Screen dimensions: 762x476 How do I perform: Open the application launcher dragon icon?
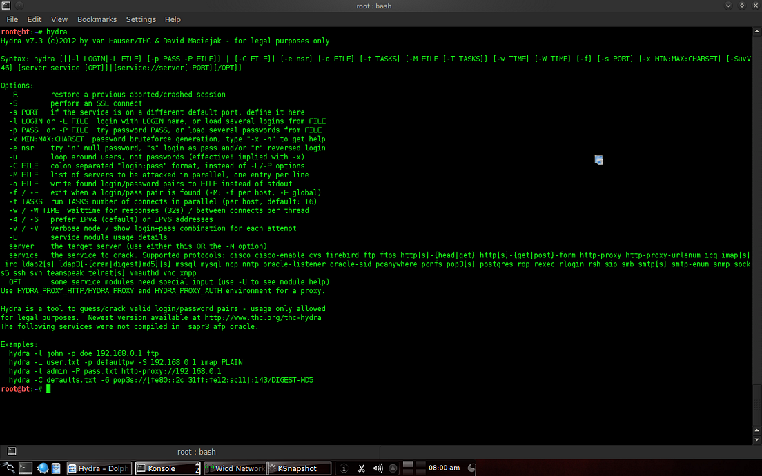[7, 468]
